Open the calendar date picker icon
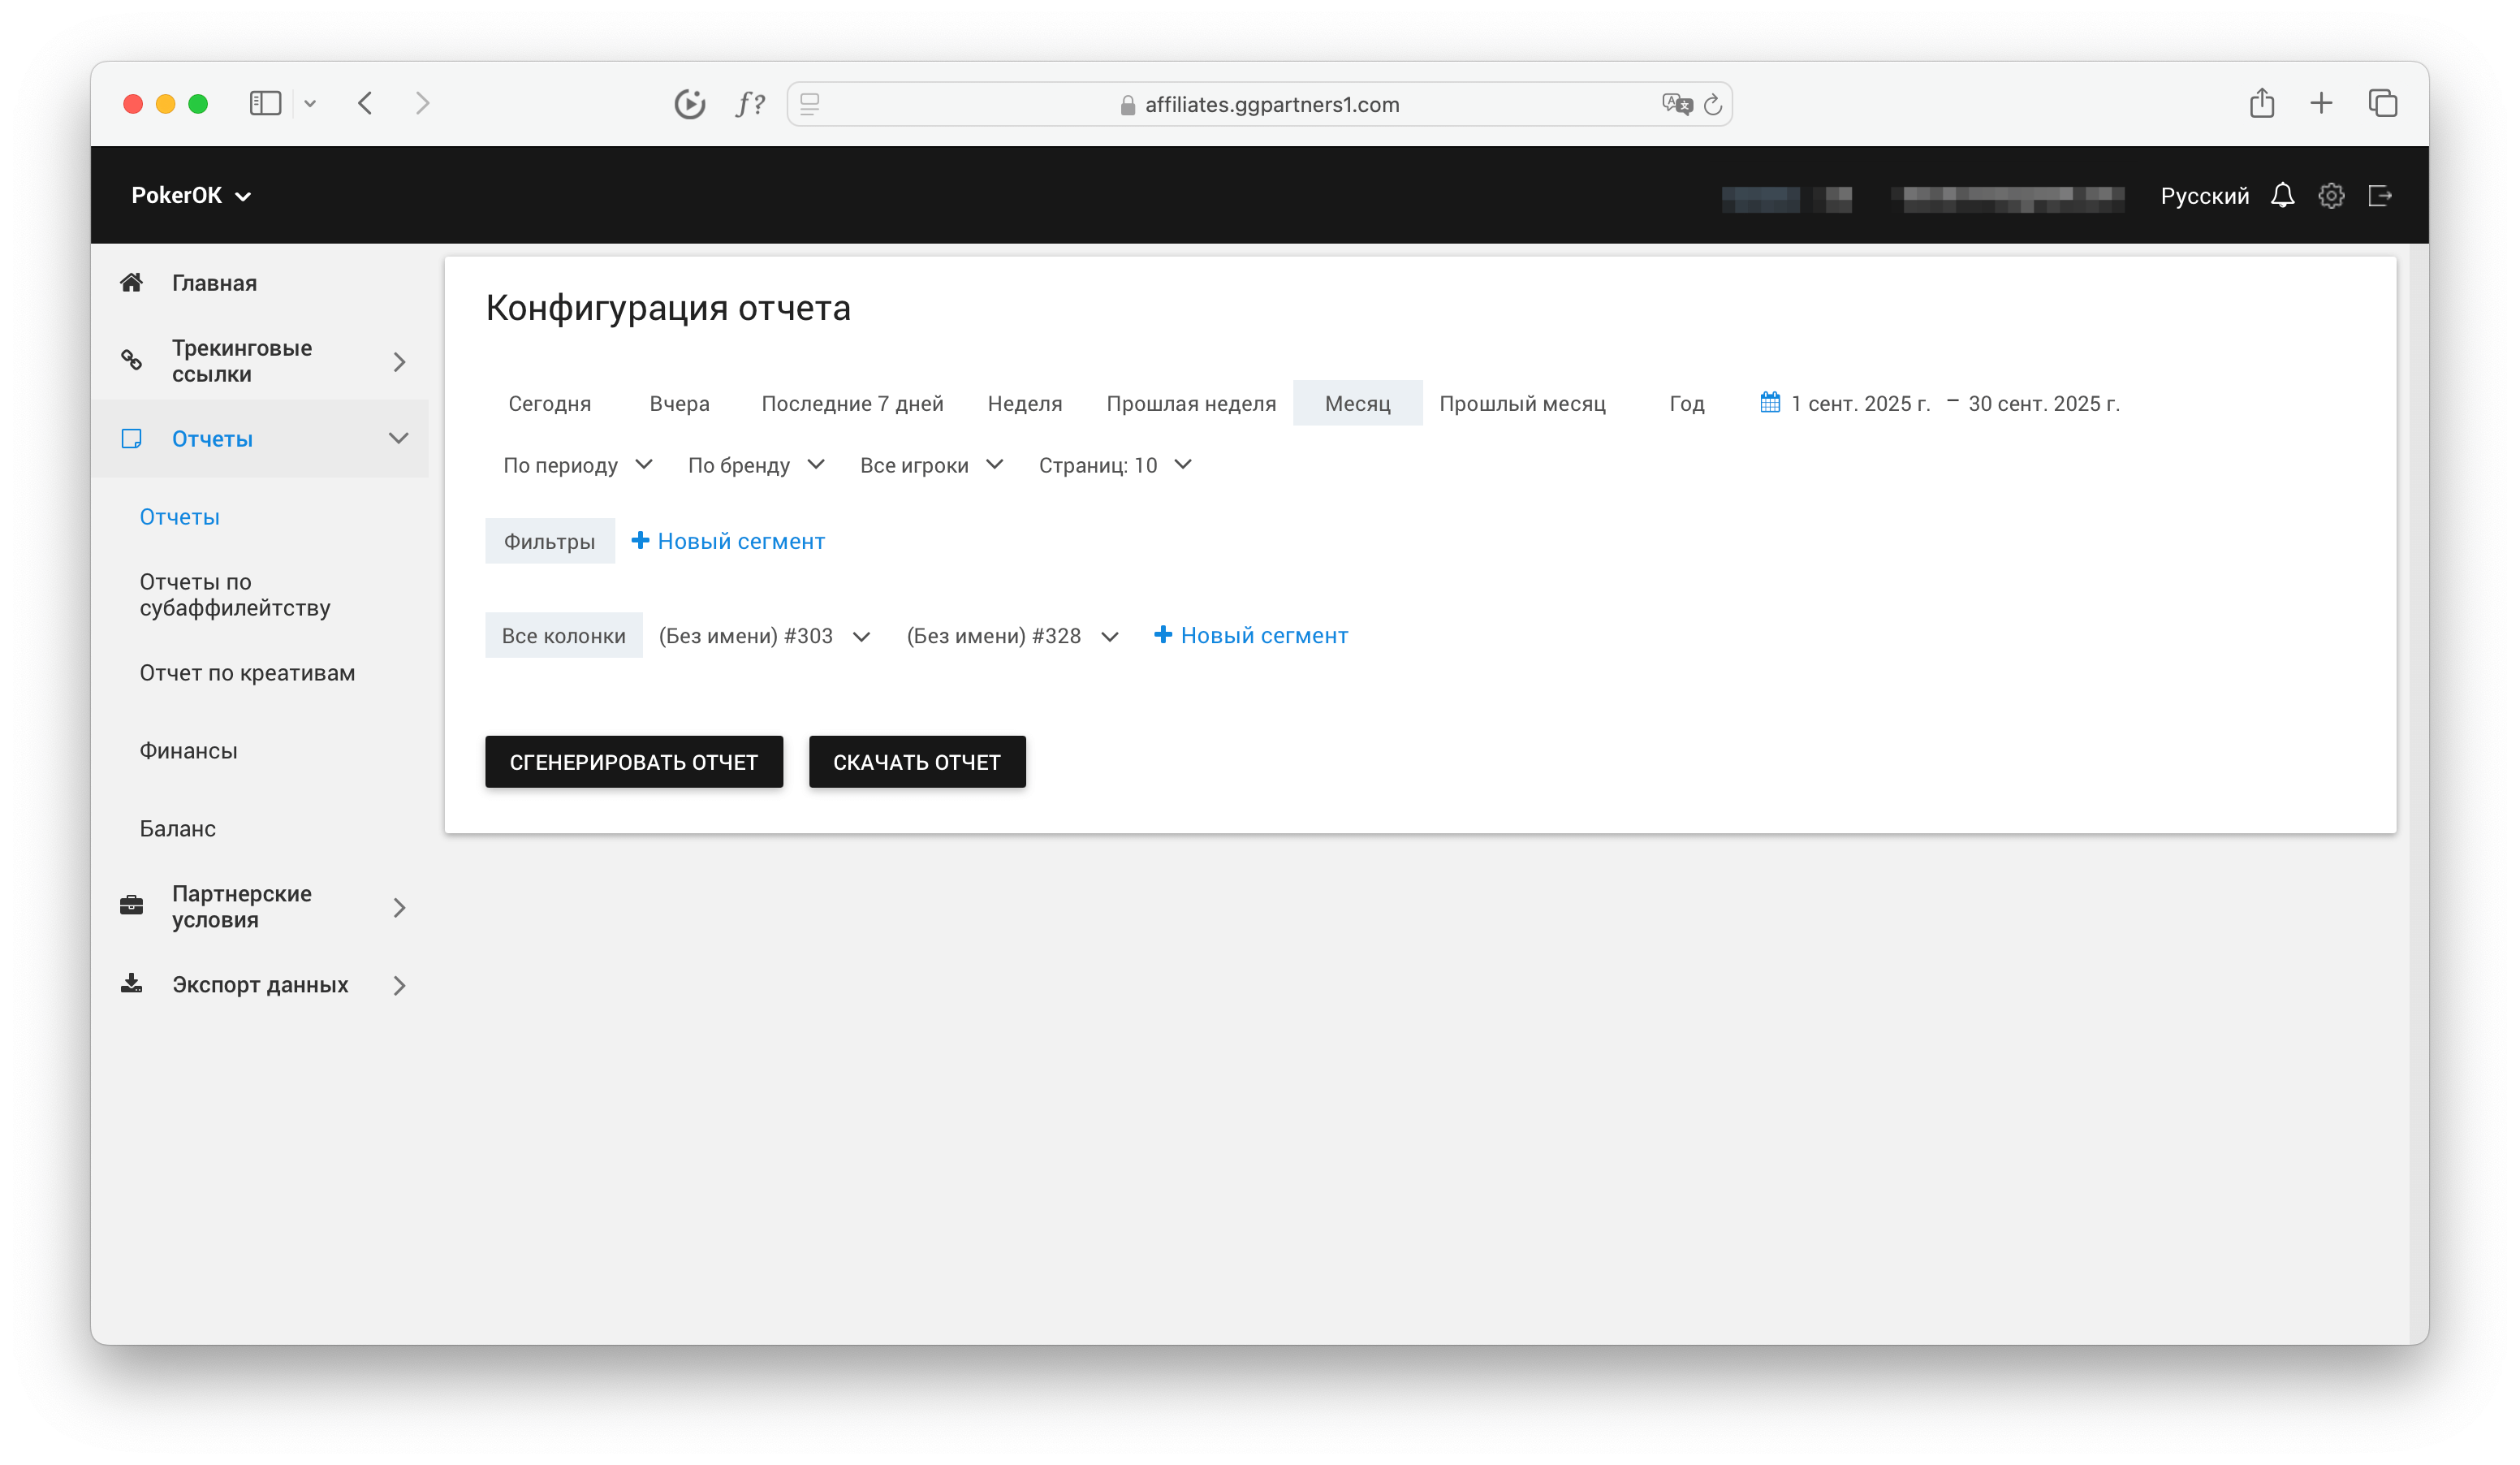2520x1465 pixels. point(1769,402)
